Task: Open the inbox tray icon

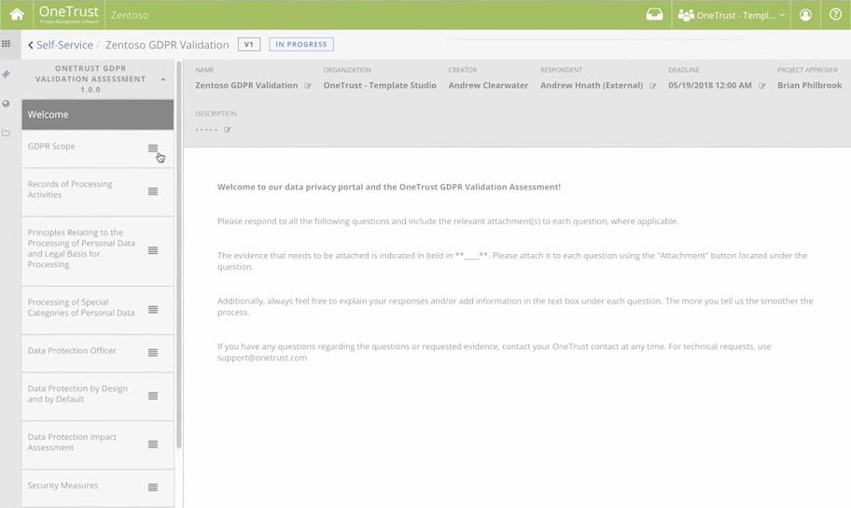Action: click(x=654, y=15)
